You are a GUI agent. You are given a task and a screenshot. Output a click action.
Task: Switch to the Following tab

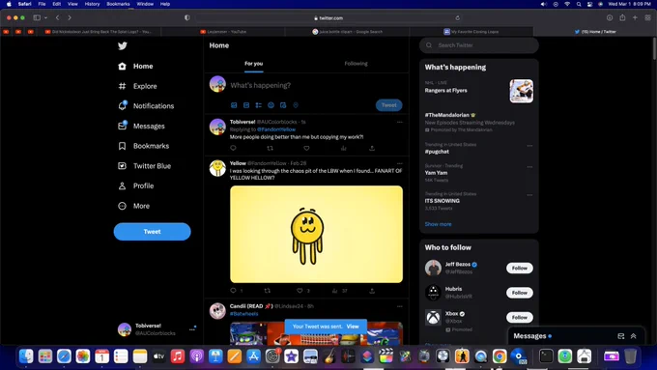tap(356, 64)
